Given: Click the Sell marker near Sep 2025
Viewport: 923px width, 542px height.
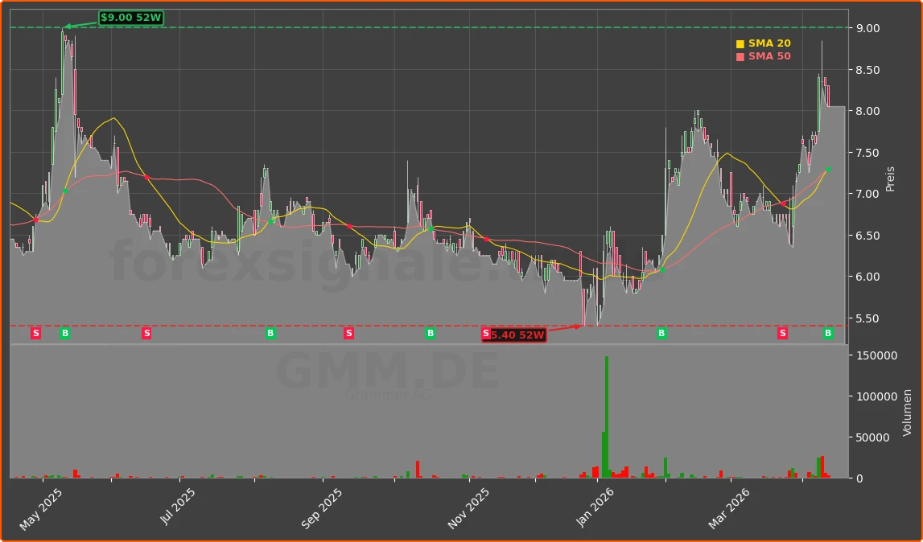Looking at the screenshot, I should [x=348, y=332].
